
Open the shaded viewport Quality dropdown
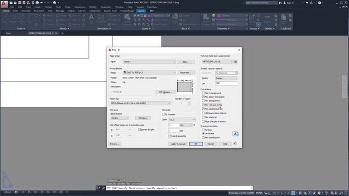[227, 78]
